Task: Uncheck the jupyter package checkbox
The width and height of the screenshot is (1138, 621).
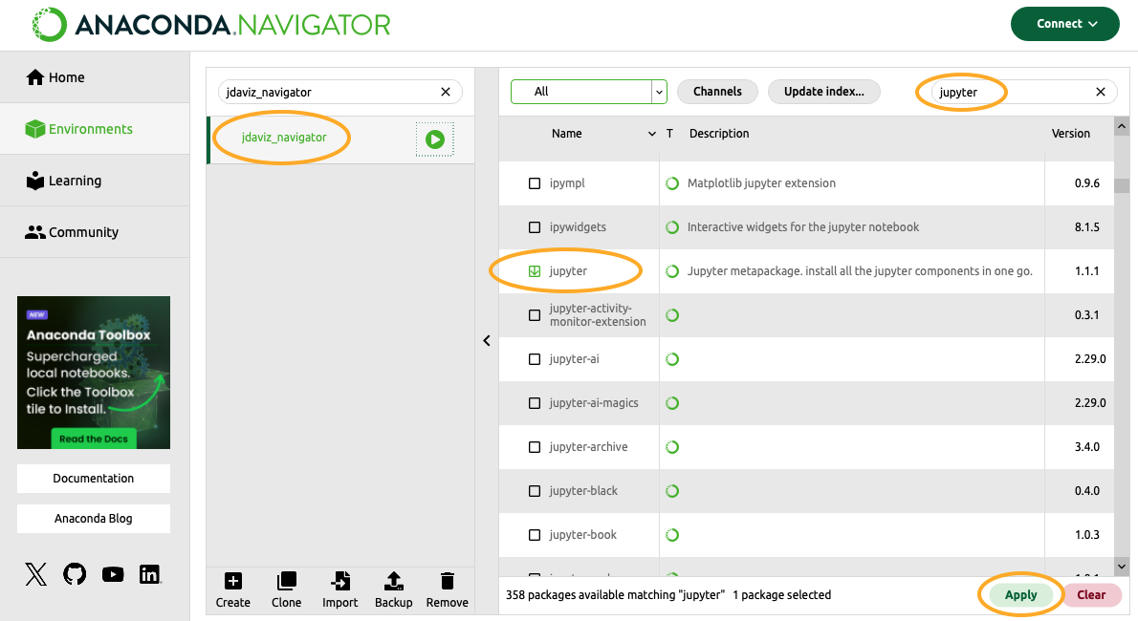Action: click(535, 271)
